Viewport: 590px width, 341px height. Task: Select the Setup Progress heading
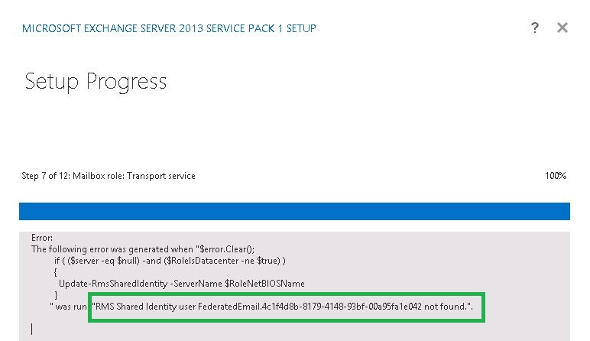[x=96, y=82]
